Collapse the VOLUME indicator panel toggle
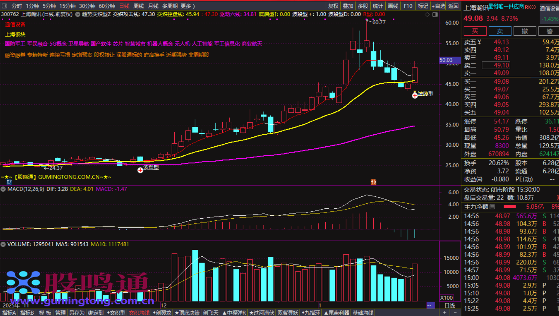The height and width of the screenshot is (316, 559). (3, 244)
